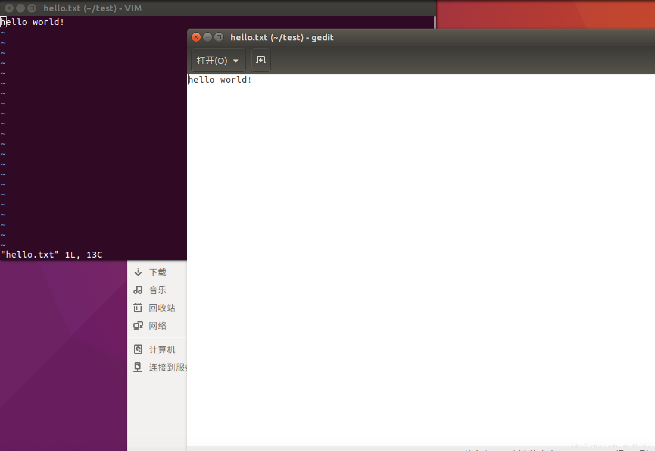Maximize the VIM terminal window
Image resolution: width=655 pixels, height=451 pixels.
[32, 8]
